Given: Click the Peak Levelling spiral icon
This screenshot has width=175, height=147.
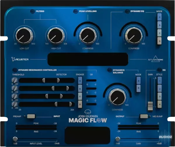Looking at the screenshot, I should 76,11.
